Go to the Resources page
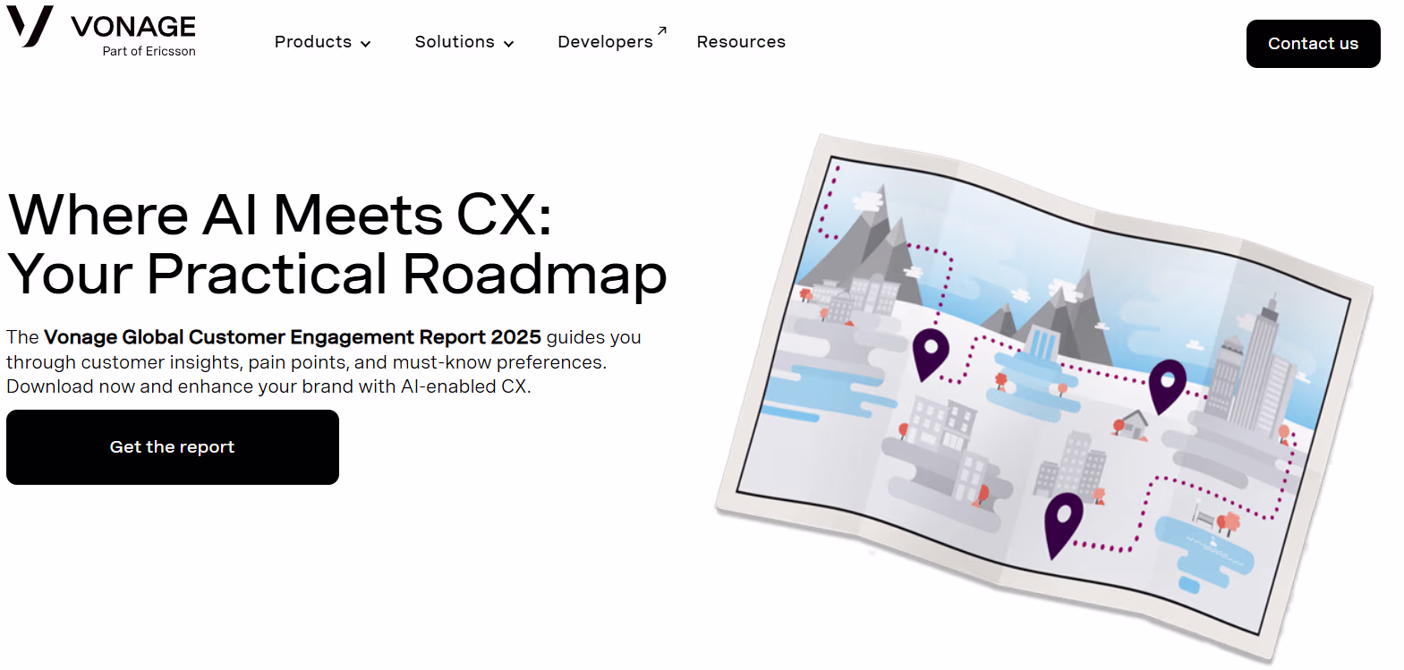 [741, 42]
